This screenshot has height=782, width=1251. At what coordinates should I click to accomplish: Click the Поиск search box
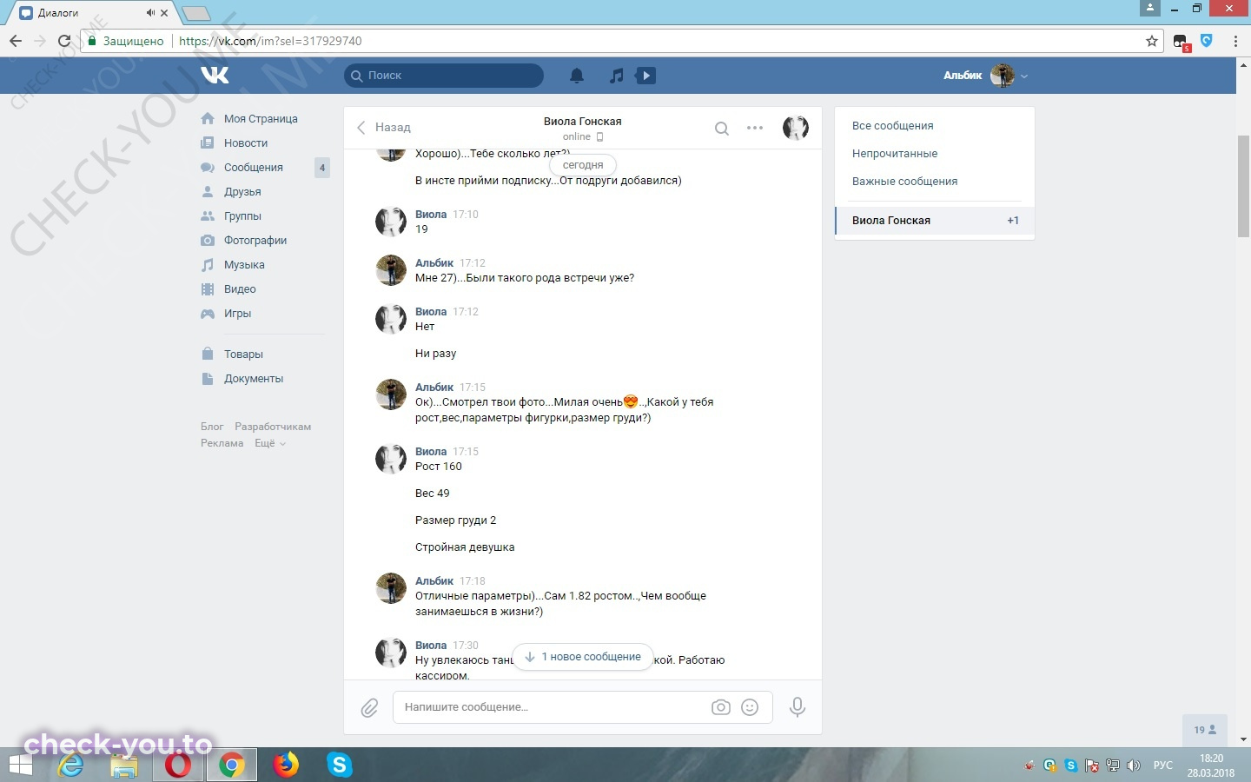point(444,76)
